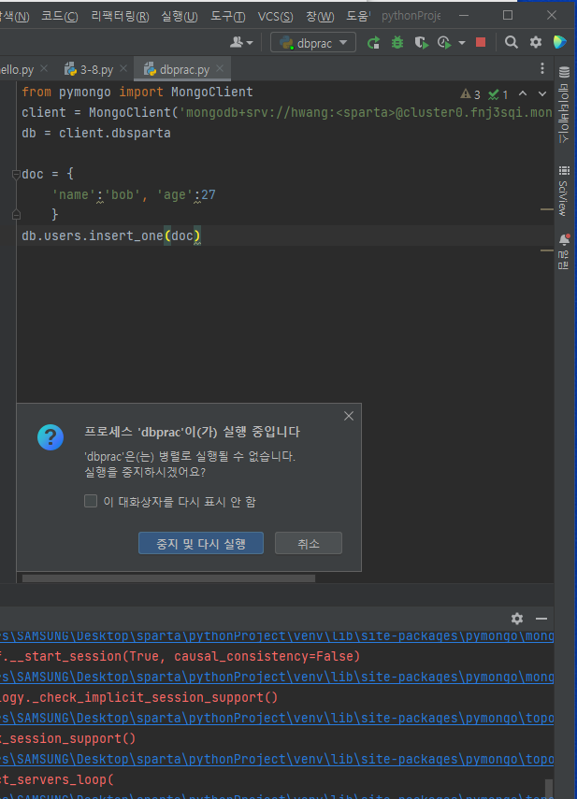Screen dimensions: 577x799
Task: Click the editor horizontal scrollbar
Action: [x=168, y=578]
